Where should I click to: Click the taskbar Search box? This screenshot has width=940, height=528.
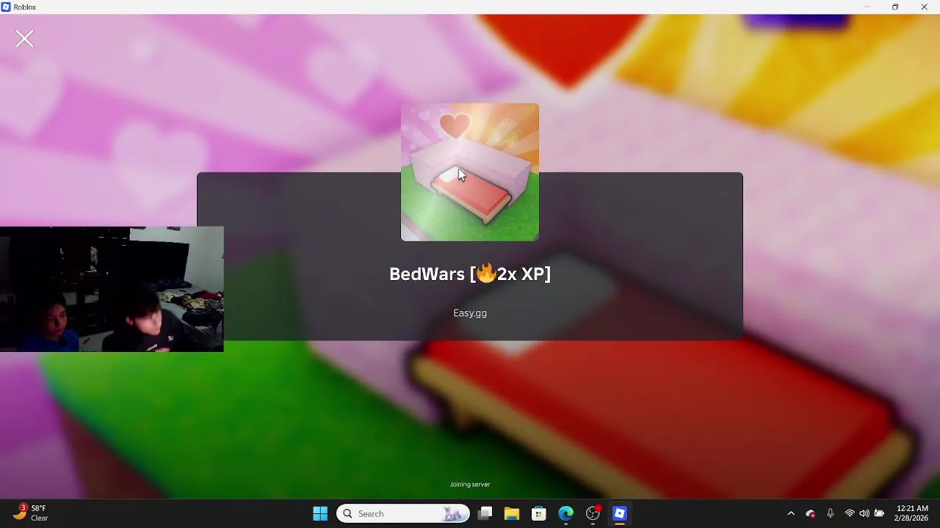(x=403, y=513)
